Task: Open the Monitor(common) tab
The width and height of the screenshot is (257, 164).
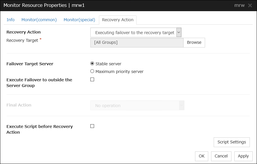Action: coord(39,20)
